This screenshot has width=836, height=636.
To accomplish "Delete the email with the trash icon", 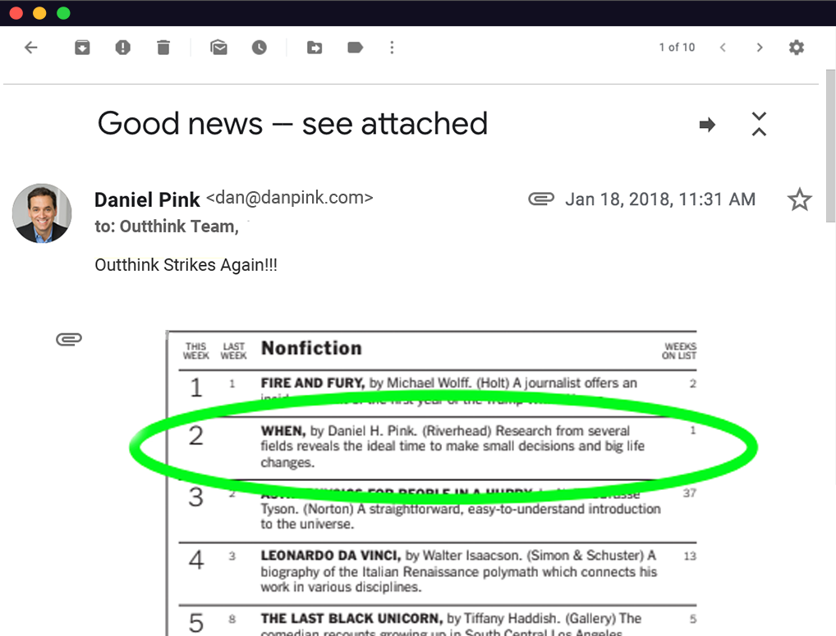I will click(x=163, y=48).
